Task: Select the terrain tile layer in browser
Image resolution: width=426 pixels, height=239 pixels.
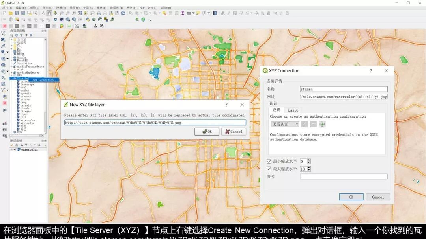Action: click(x=26, y=105)
